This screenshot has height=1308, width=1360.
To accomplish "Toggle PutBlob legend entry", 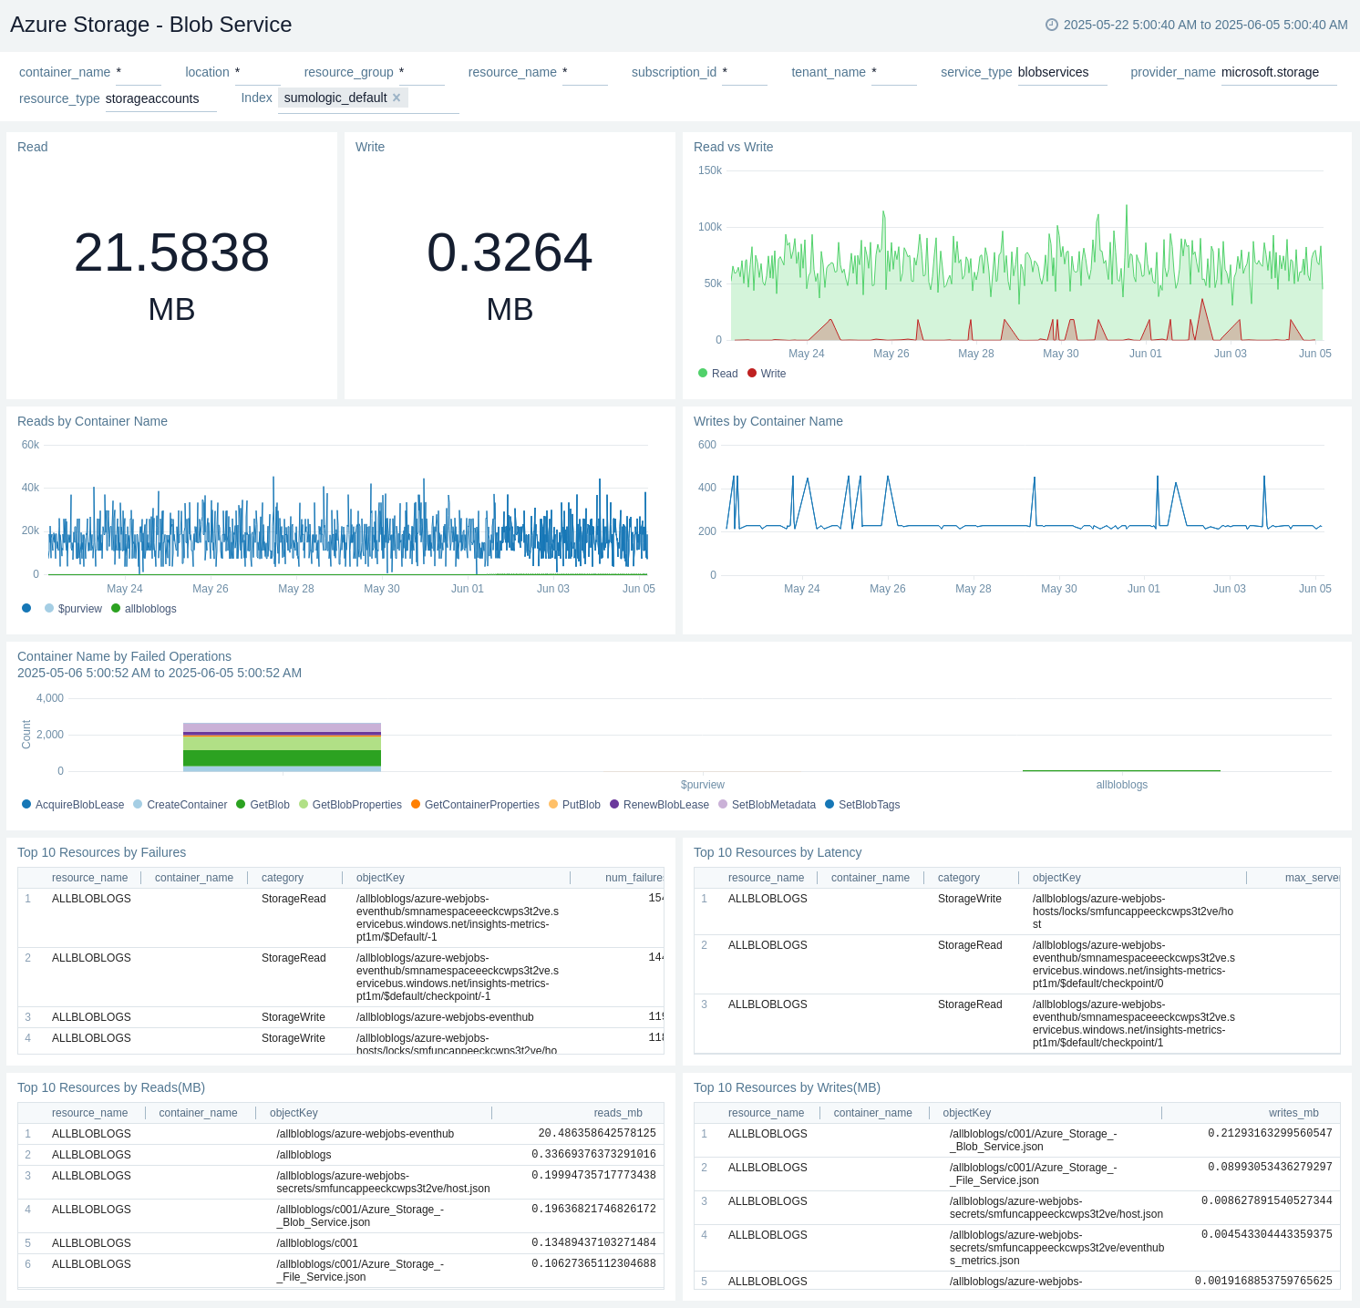I will click(575, 805).
